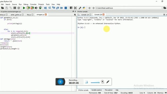The height and width of the screenshot is (94, 167).
Task: Pause the screen recording
Action: pyautogui.click(x=60, y=82)
